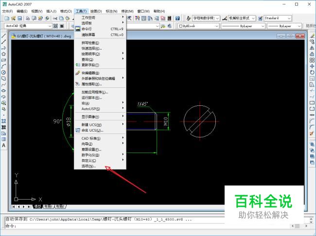Select the Arc draw tool
This screenshot has width=316, height=236.
tap(3, 66)
